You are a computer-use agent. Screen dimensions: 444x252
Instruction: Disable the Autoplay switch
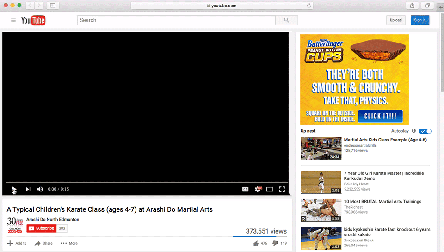(425, 131)
